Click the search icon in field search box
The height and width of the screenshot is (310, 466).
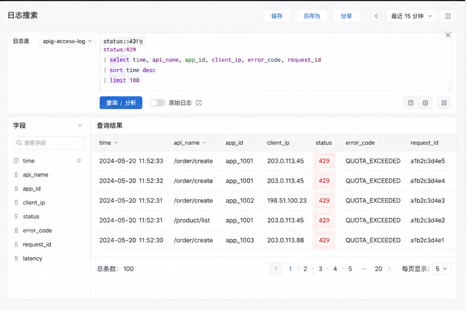[19, 143]
